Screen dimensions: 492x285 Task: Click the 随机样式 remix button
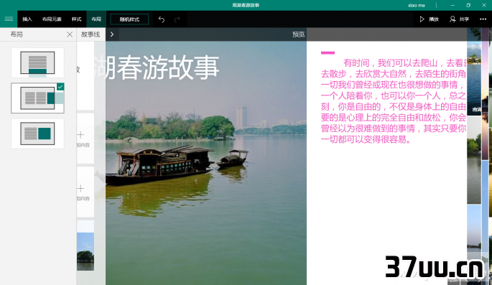click(x=129, y=19)
